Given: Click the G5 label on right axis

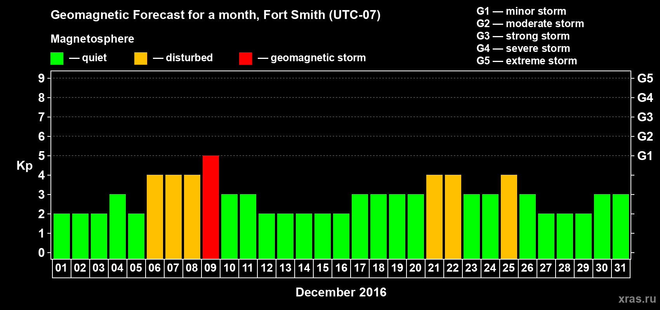Looking at the screenshot, I should [645, 78].
